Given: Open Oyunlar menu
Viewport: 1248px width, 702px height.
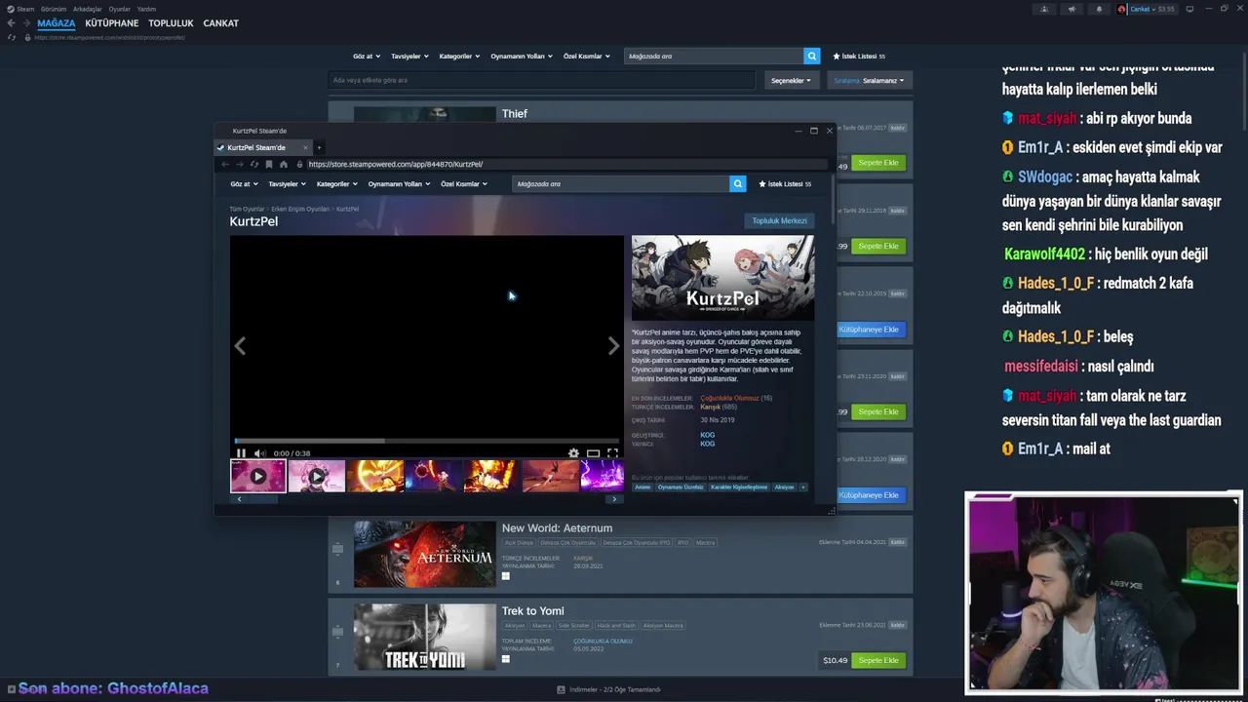Looking at the screenshot, I should [x=120, y=9].
